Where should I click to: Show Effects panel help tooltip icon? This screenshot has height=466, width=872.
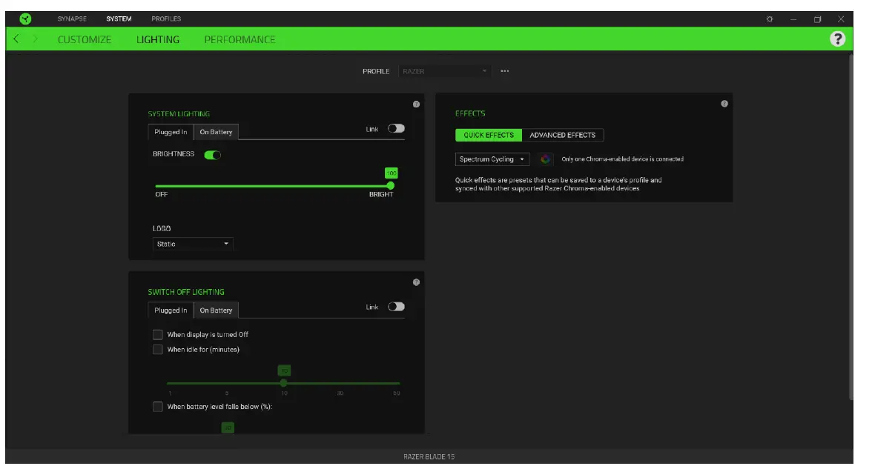(724, 104)
